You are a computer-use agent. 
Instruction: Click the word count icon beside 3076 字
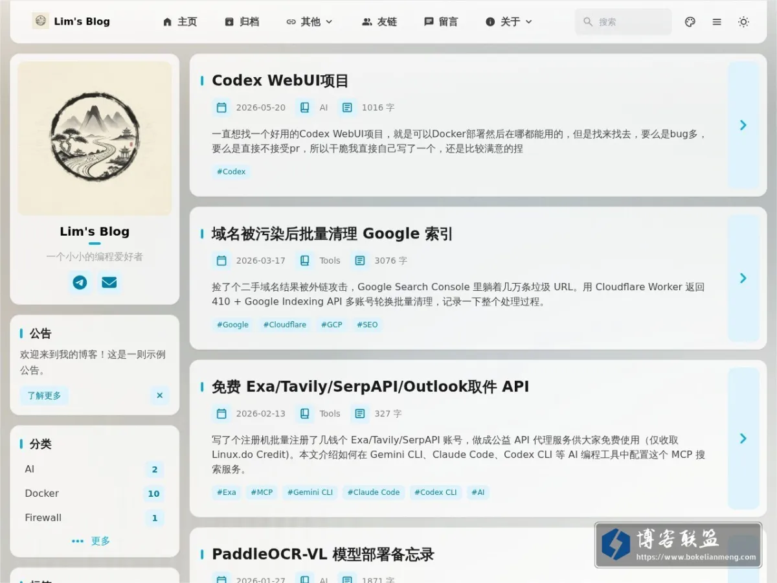pyautogui.click(x=360, y=260)
